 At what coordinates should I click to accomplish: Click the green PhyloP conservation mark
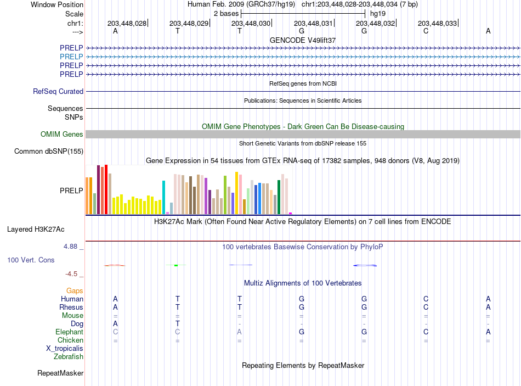176,265
